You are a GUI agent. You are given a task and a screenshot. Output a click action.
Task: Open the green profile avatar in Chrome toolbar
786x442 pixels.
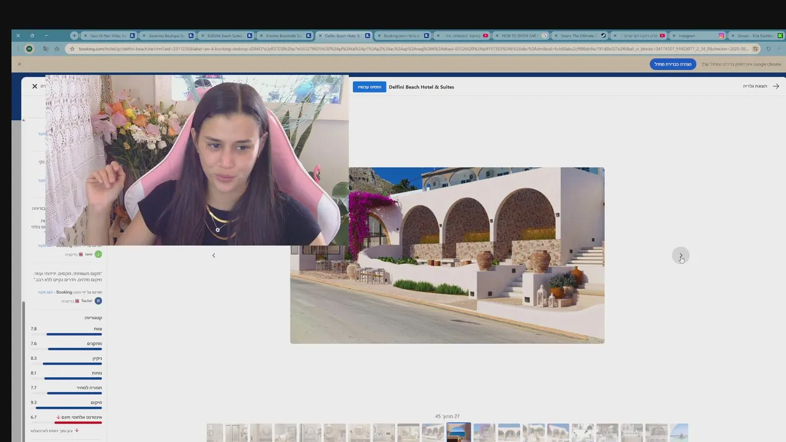tap(29, 49)
